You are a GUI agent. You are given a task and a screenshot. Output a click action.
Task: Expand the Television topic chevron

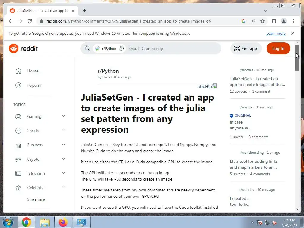pos(64,173)
